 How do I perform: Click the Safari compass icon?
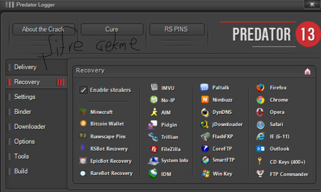(x=260, y=125)
